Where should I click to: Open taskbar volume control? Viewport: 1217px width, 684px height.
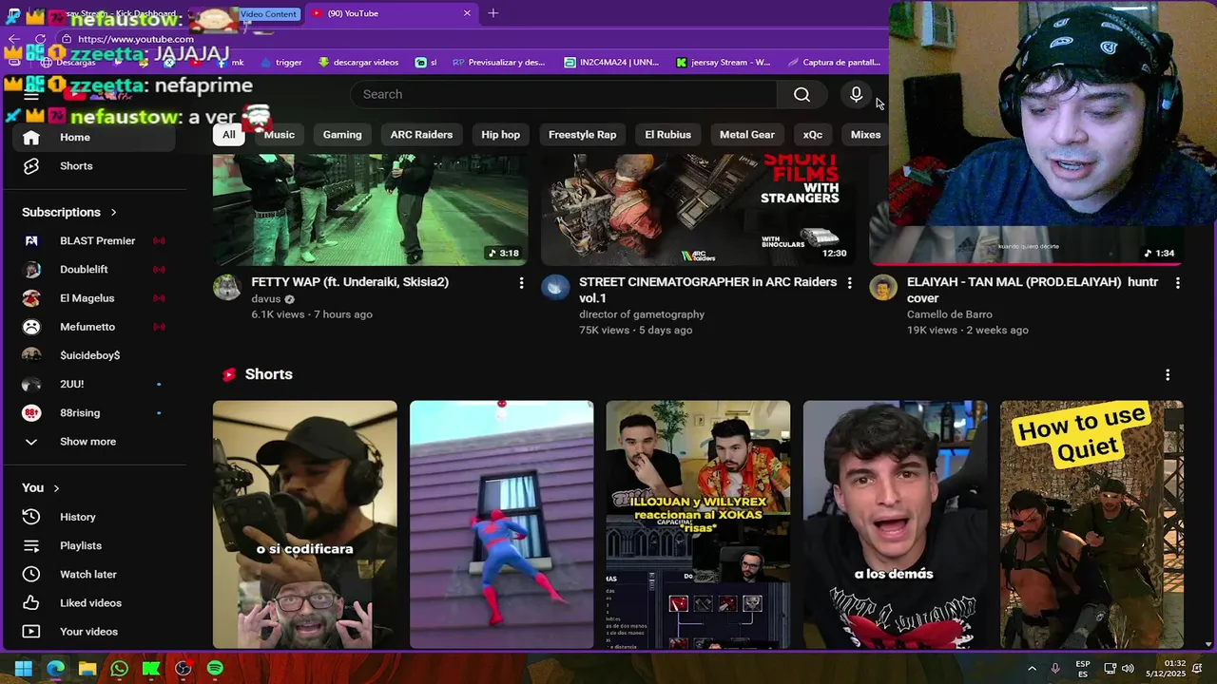(x=1128, y=669)
